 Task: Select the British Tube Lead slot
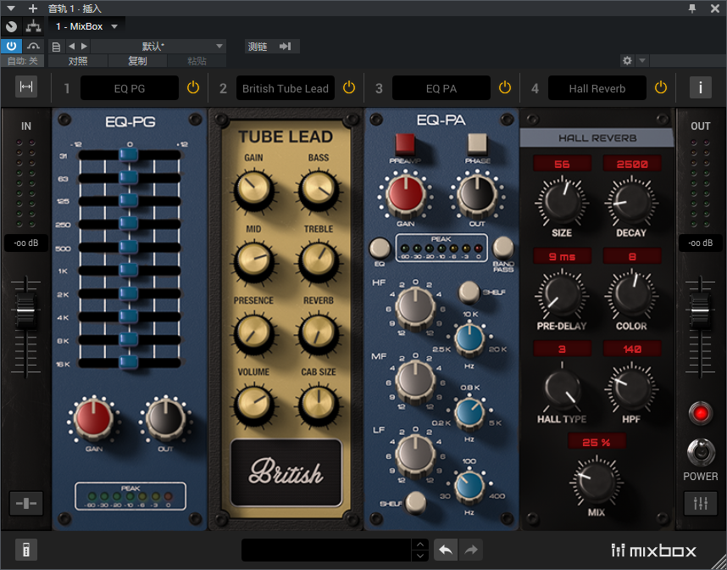coord(285,88)
